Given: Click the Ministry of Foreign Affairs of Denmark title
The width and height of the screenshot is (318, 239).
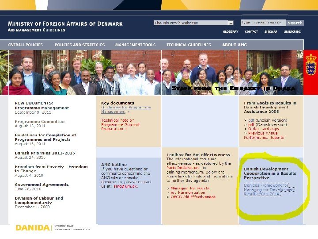Looking at the screenshot, I should pyautogui.click(x=65, y=24).
